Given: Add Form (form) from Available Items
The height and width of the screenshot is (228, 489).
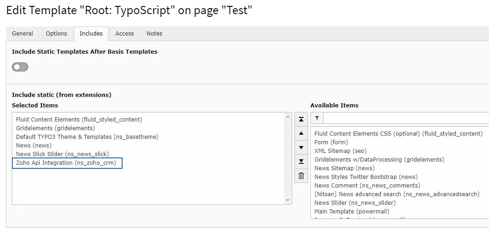Looking at the screenshot, I should point(331,142).
